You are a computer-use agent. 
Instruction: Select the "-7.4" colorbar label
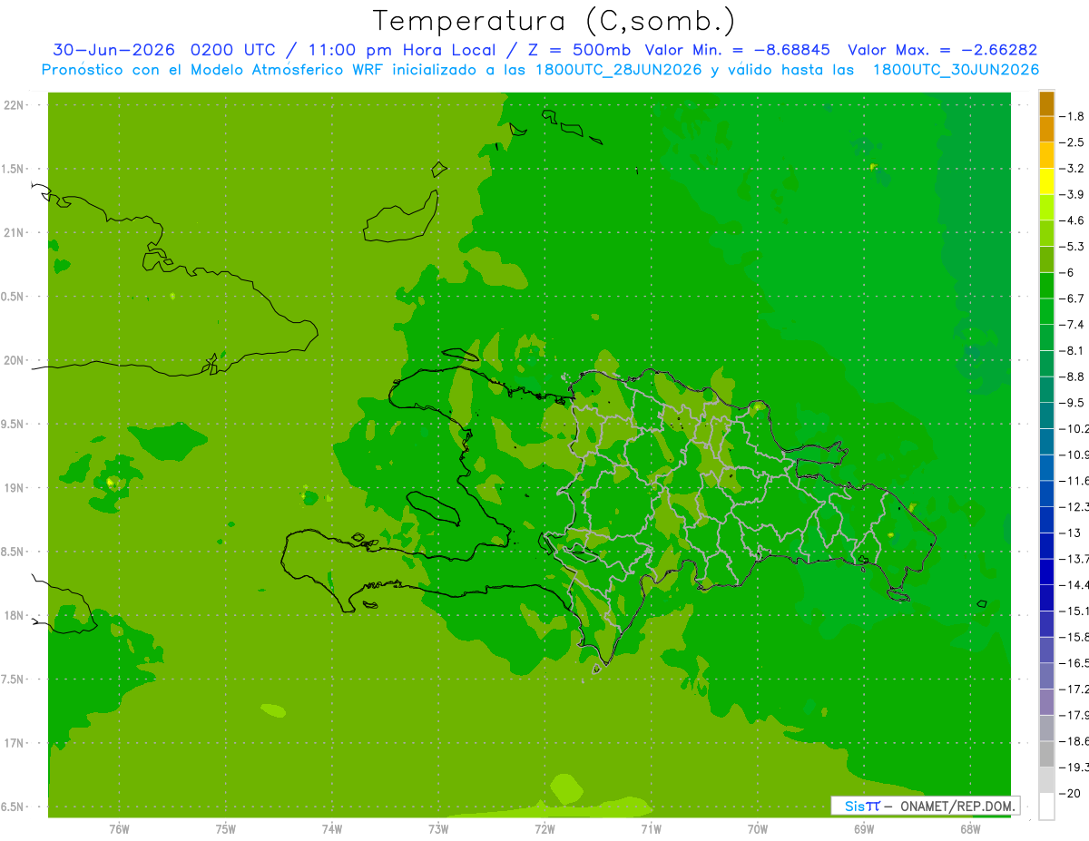pos(1073,325)
